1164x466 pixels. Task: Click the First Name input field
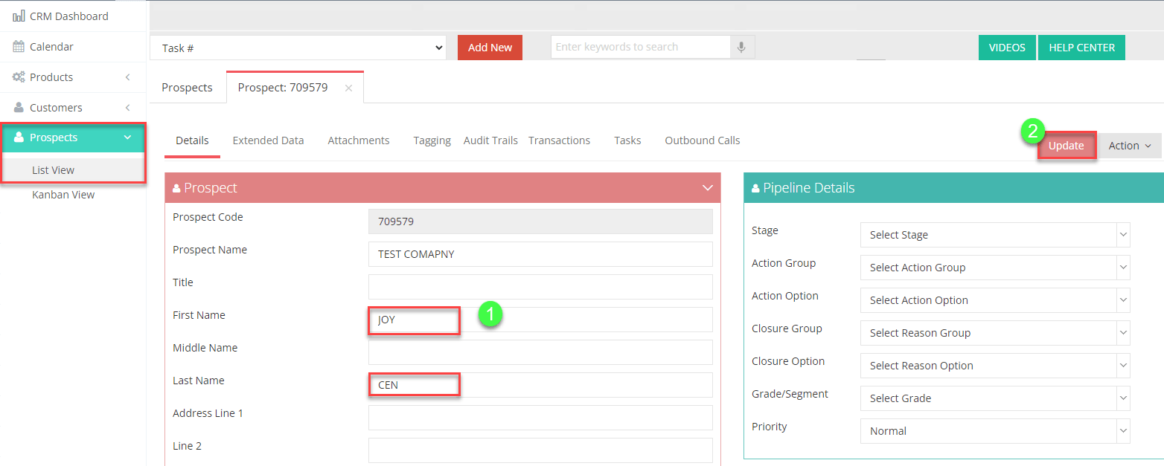click(540, 320)
